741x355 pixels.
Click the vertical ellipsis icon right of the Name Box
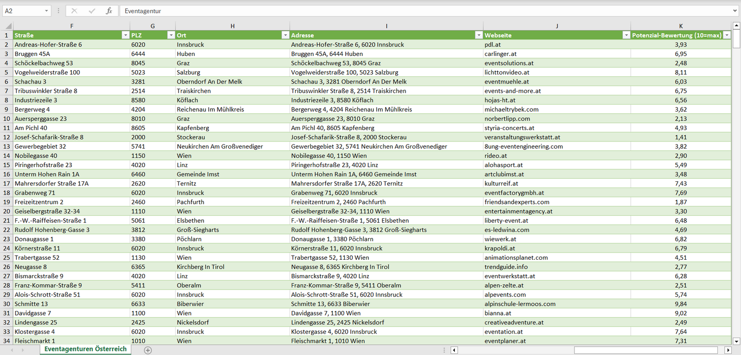point(59,10)
